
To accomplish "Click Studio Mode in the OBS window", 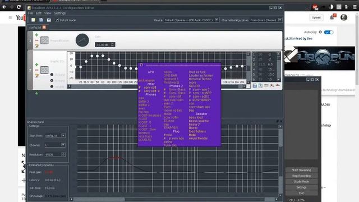I will tap(301, 182).
